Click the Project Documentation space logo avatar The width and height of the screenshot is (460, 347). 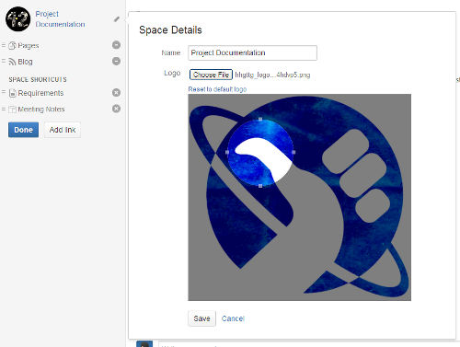(18, 19)
